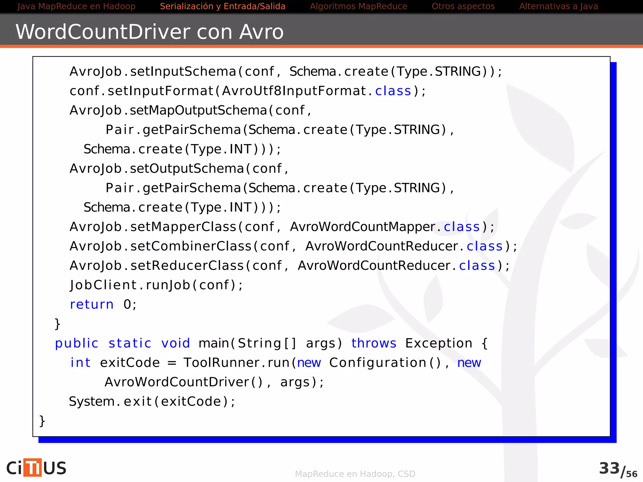Open the 'Otros aspectos' section
Image resolution: width=643 pixels, height=482 pixels.
[x=463, y=6]
